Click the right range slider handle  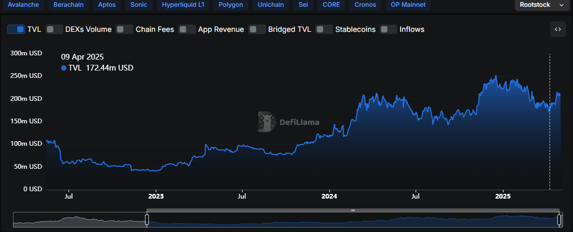click(559, 219)
